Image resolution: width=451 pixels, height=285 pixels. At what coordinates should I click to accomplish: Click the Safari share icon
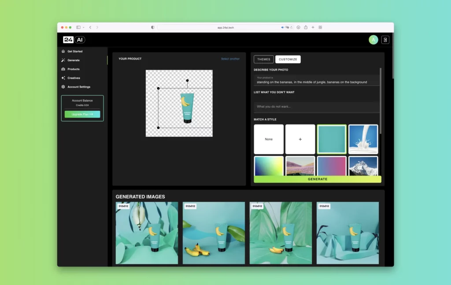coord(306,27)
